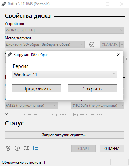This screenshot has height=166, width=129.
Task: Open the FAT32 file system dropdown
Action: point(31,106)
